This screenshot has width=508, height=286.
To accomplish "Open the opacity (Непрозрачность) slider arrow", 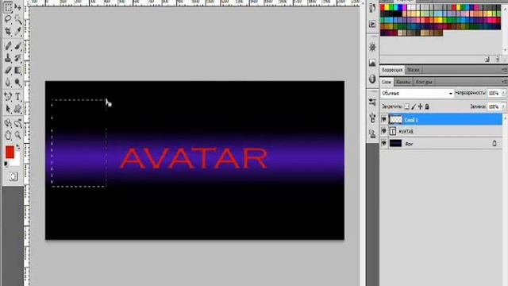I will coord(503,94).
